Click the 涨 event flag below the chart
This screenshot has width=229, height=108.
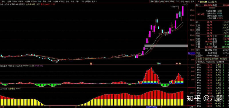coord(177,64)
